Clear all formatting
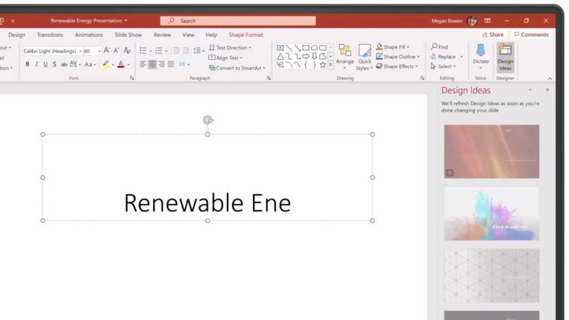The height and width of the screenshot is (320, 569). pos(127,51)
